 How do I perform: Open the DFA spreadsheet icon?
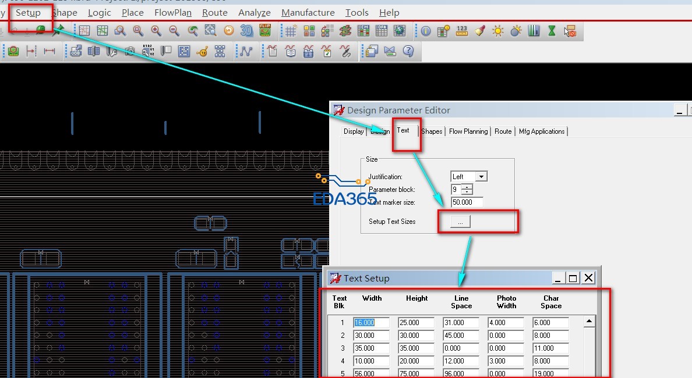(x=382, y=31)
